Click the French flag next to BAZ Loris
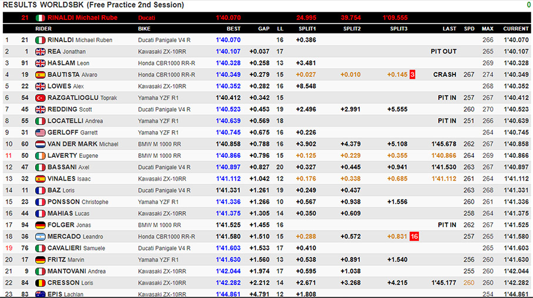This screenshot has width=533, height=298. (40, 191)
